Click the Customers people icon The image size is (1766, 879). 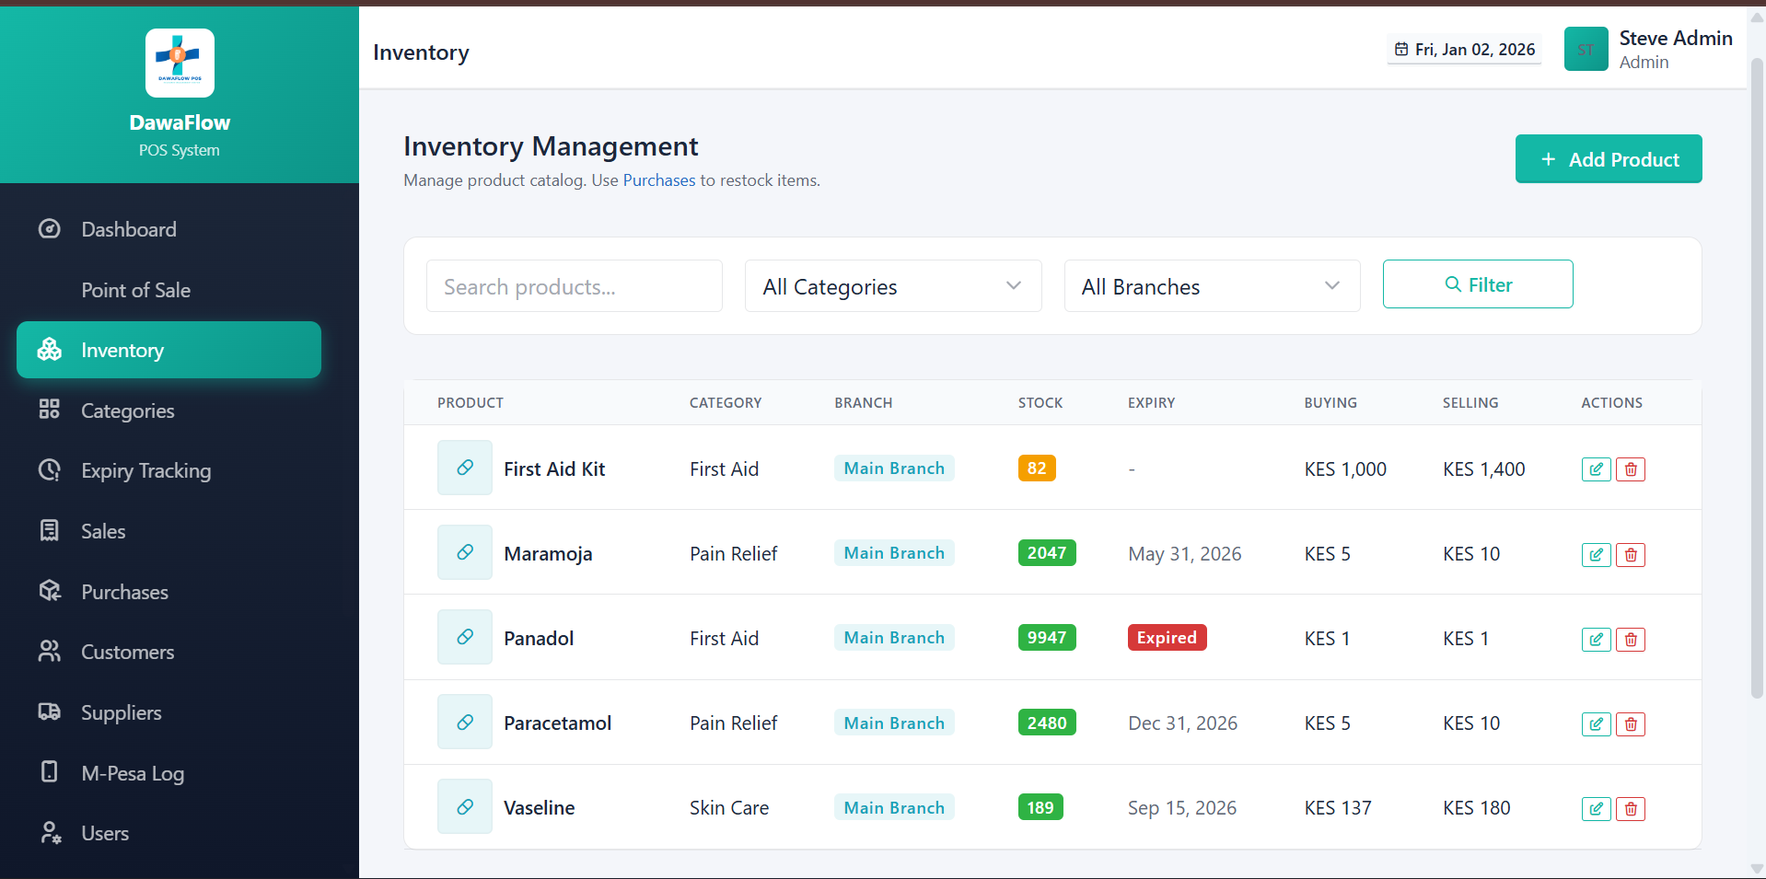[x=49, y=651]
